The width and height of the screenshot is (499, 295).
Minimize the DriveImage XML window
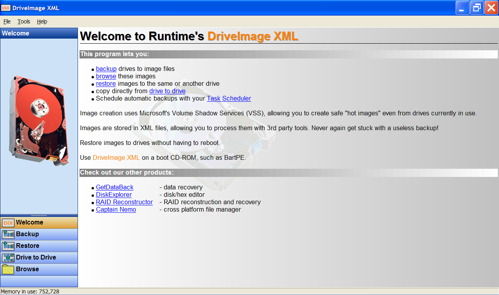point(463,8)
